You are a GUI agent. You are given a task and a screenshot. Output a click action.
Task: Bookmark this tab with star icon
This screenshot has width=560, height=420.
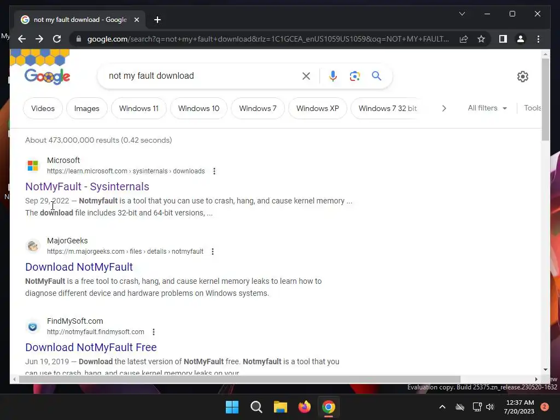[x=481, y=39]
